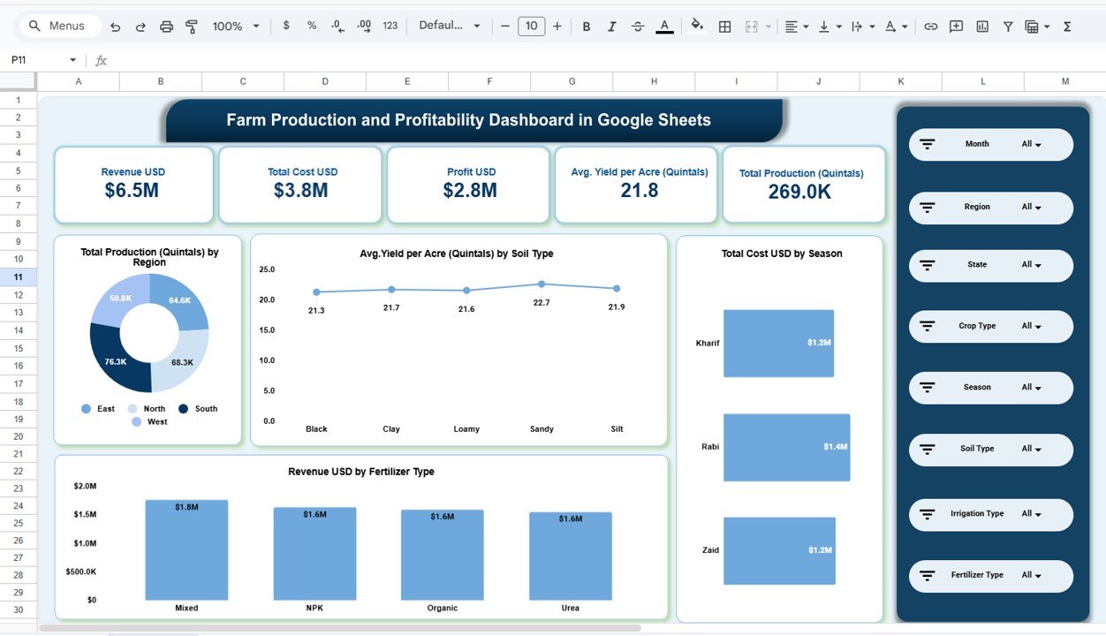The width and height of the screenshot is (1106, 636).
Task: Toggle strikethrough formatting
Action: (638, 26)
